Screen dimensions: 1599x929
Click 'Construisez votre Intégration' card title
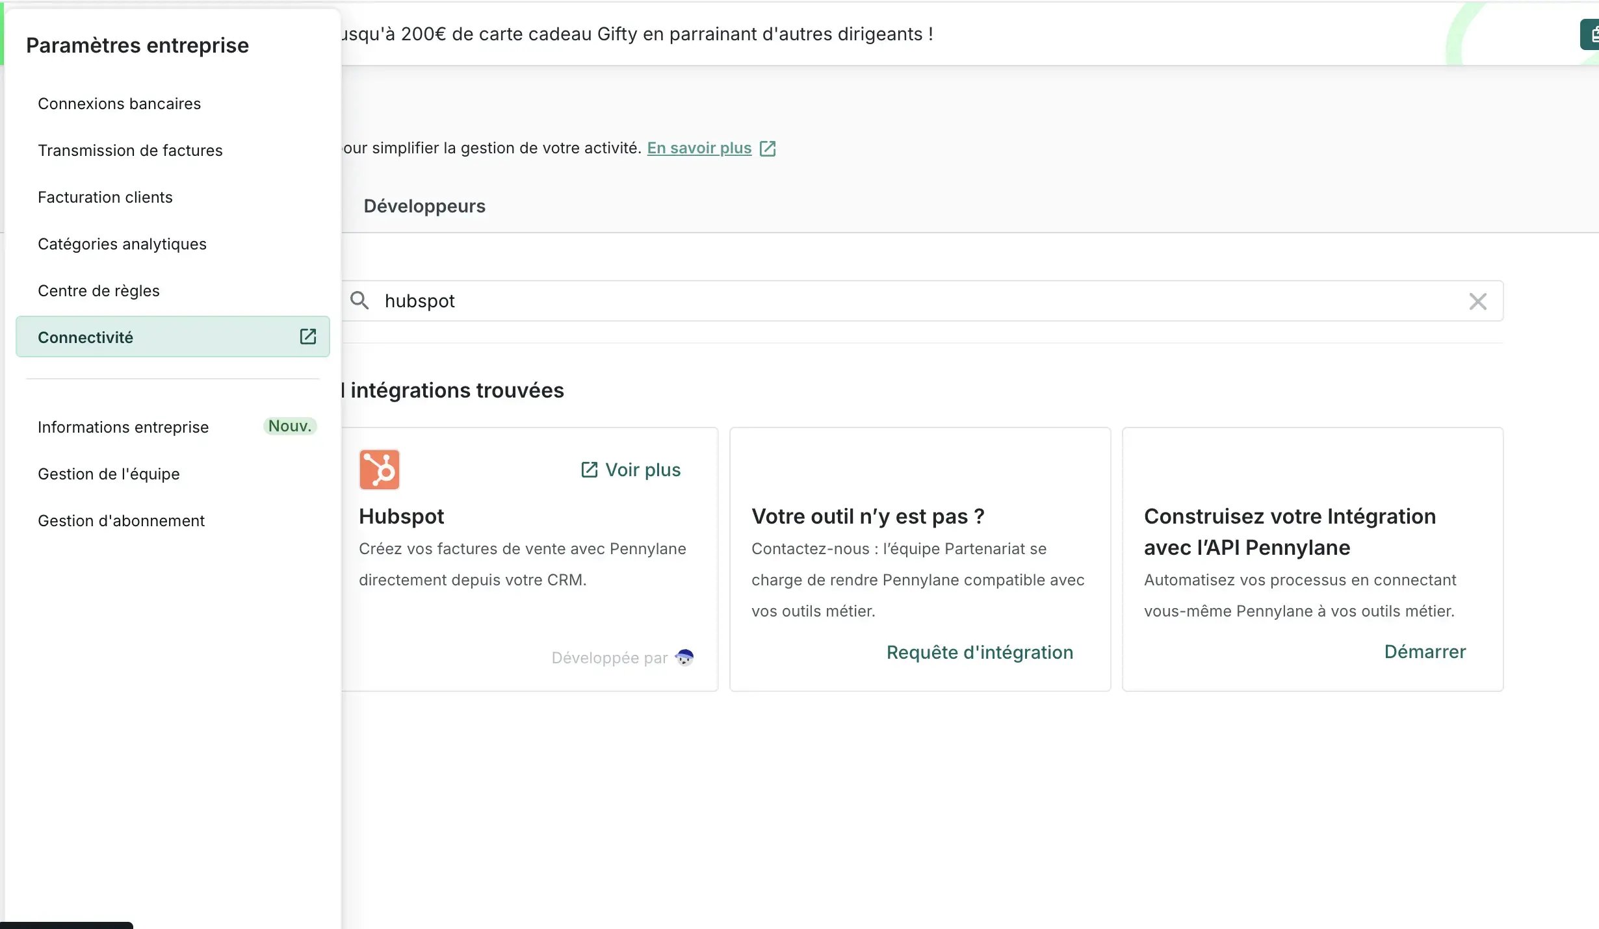coord(1290,531)
